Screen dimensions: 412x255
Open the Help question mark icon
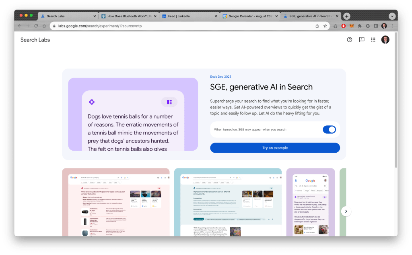pos(349,39)
